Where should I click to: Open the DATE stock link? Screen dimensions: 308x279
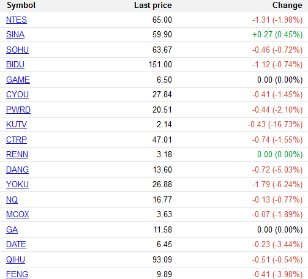[16, 244]
